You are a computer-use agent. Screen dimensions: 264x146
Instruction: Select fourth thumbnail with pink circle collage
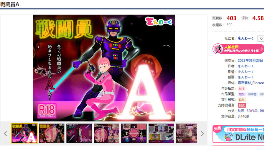tap(106, 133)
